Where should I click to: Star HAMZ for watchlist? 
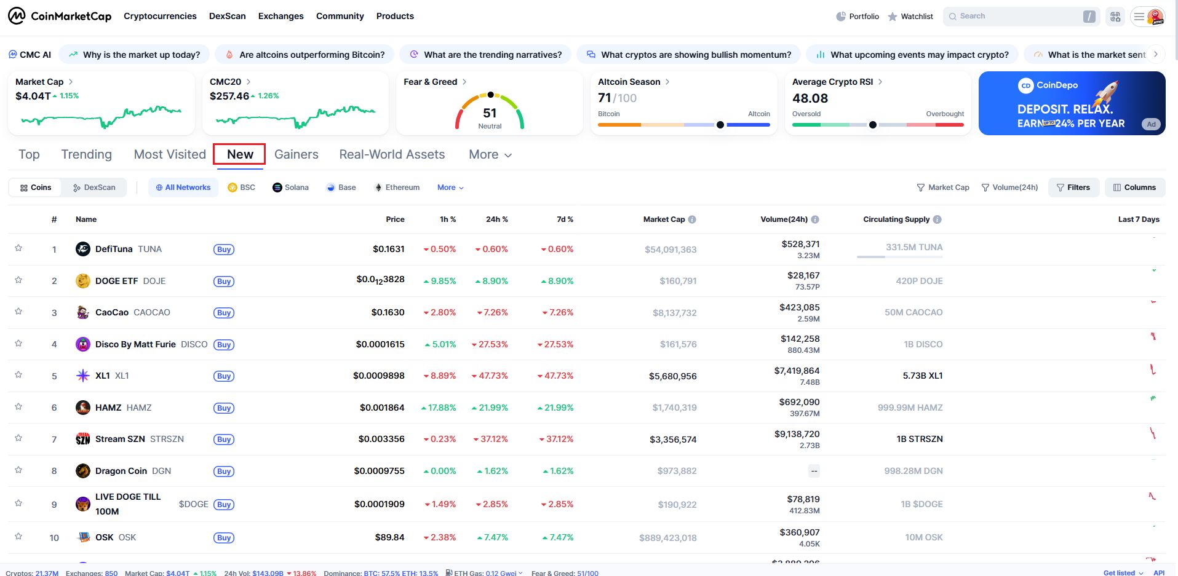coord(18,407)
